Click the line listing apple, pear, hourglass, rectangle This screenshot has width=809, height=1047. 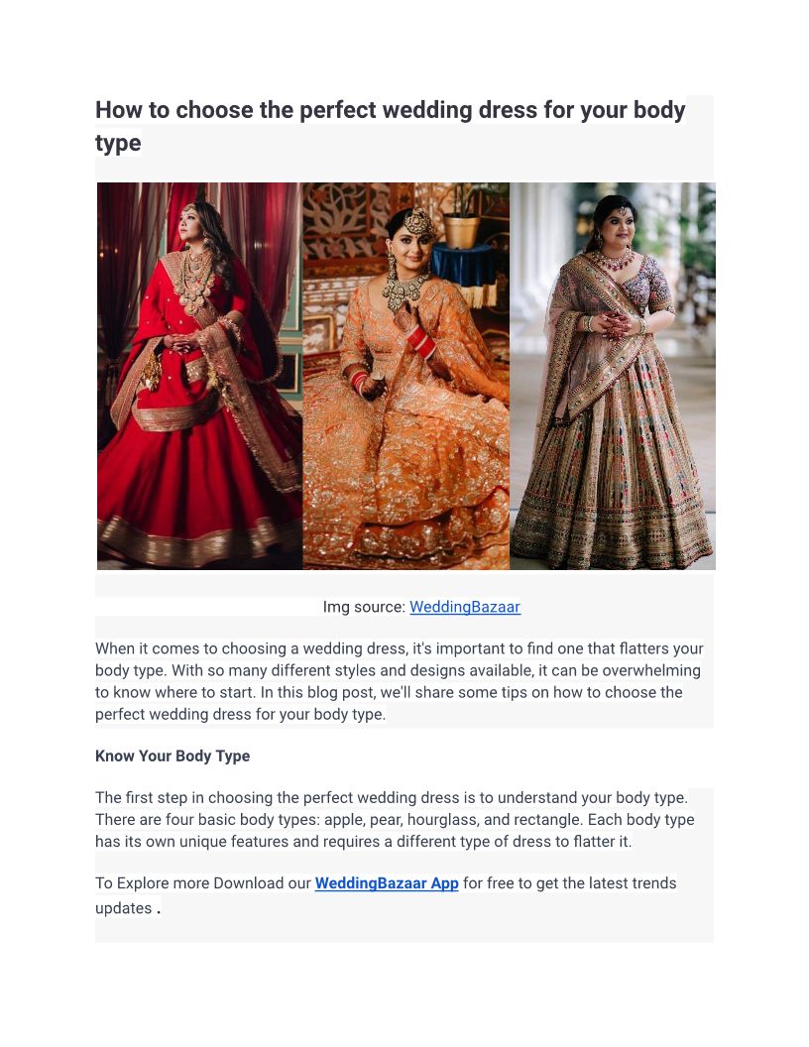coord(395,819)
